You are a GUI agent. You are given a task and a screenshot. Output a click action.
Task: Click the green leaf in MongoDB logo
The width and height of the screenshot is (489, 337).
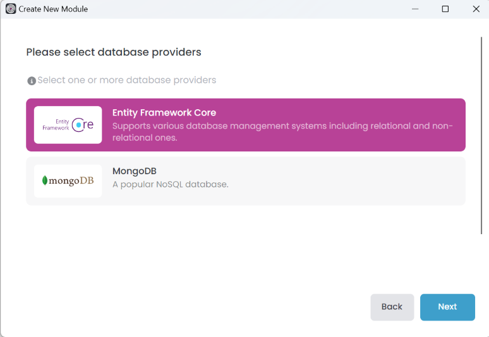pyautogui.click(x=45, y=181)
